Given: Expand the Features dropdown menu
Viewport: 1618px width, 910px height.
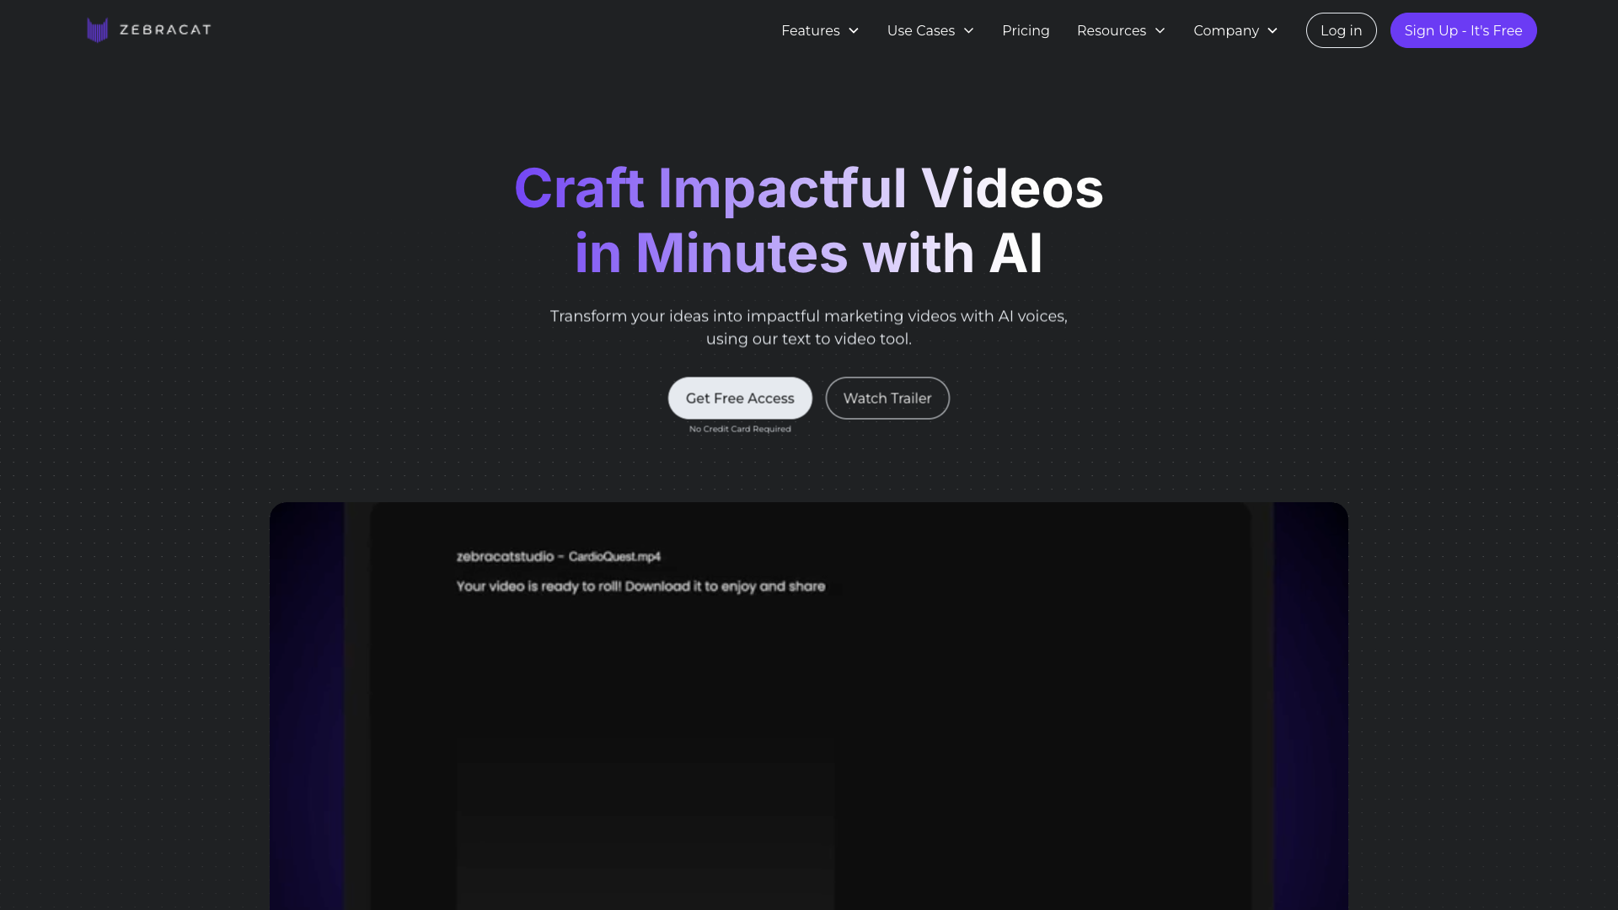Looking at the screenshot, I should [x=820, y=30].
